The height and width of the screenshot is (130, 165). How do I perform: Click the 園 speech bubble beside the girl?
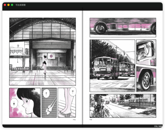pyautogui.click(x=14, y=103)
